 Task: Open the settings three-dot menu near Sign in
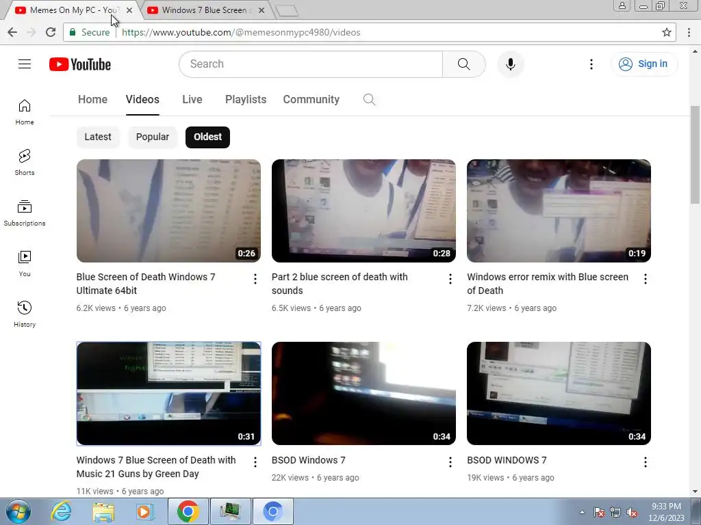(591, 64)
